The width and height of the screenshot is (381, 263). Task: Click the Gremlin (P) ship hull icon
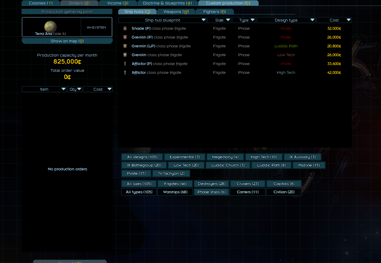tap(125, 37)
